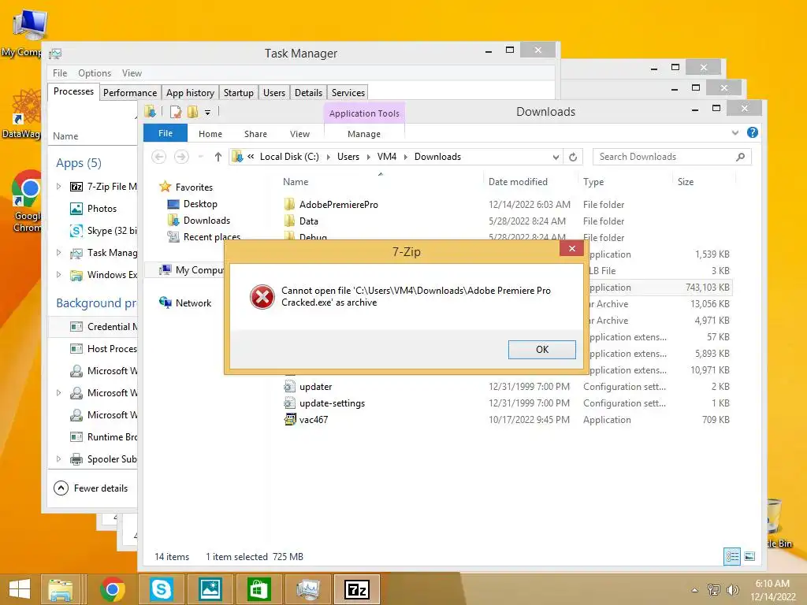Click Fewer details in Task Manager
This screenshot has height=605, width=807.
91,488
